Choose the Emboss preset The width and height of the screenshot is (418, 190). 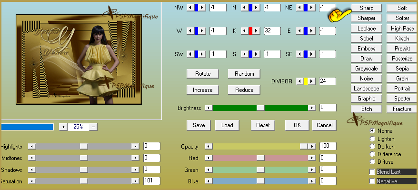[367, 49]
